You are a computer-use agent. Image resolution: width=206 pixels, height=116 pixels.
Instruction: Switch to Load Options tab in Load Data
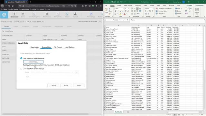click(70, 47)
